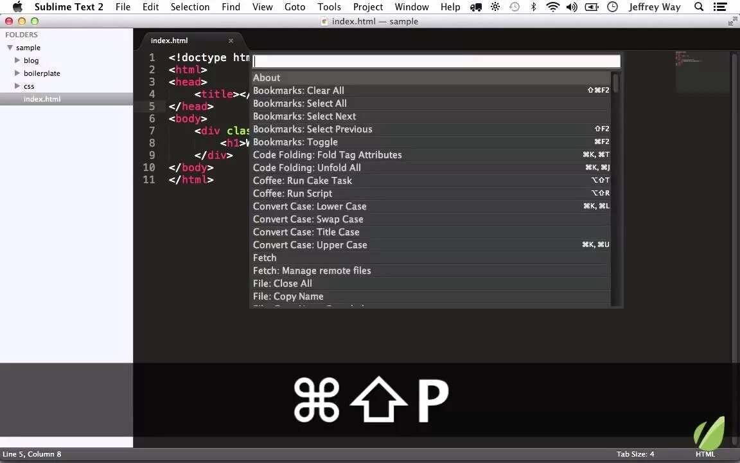Screen dimensions: 740x463
Task: Click the volume speaker icon
Action: (572, 6)
